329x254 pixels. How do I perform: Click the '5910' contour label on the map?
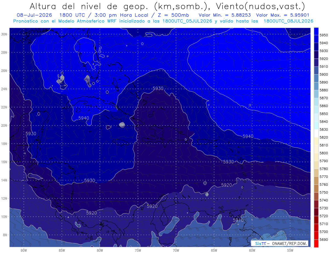238,220
